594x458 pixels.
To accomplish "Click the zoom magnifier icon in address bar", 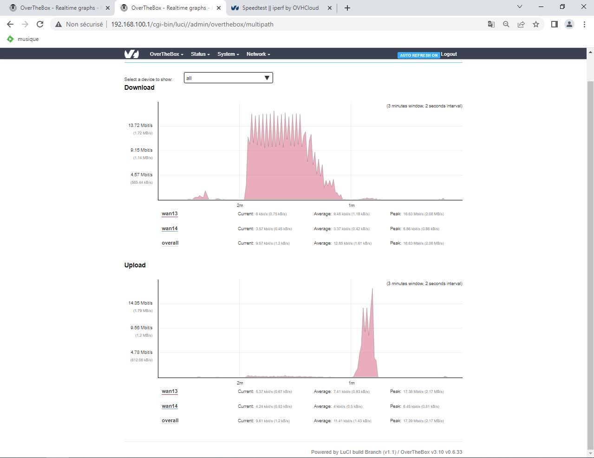I will tap(506, 24).
